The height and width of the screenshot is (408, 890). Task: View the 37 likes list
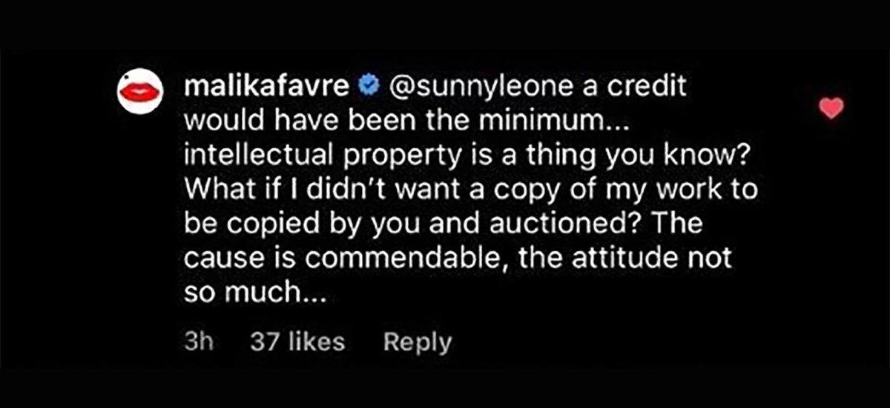(x=297, y=342)
